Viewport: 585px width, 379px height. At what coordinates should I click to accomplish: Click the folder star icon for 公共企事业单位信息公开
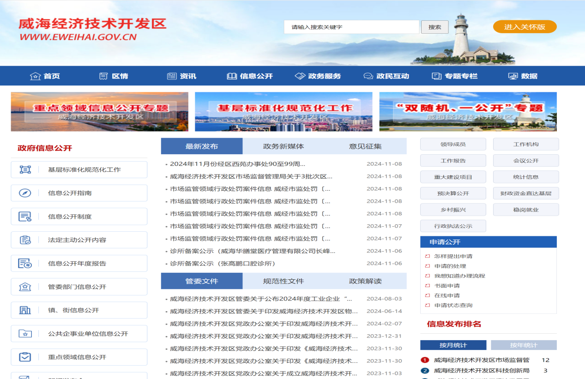click(x=25, y=334)
